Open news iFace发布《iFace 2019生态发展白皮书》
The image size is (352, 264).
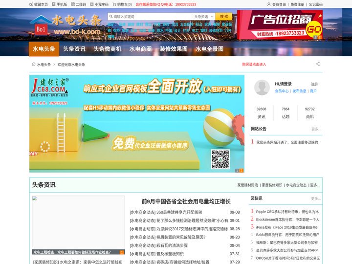click(x=286, y=227)
